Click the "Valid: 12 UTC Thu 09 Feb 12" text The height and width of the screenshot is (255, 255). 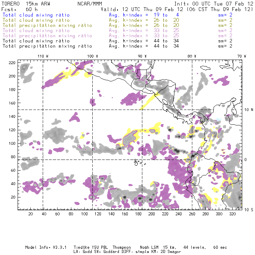click(x=142, y=9)
